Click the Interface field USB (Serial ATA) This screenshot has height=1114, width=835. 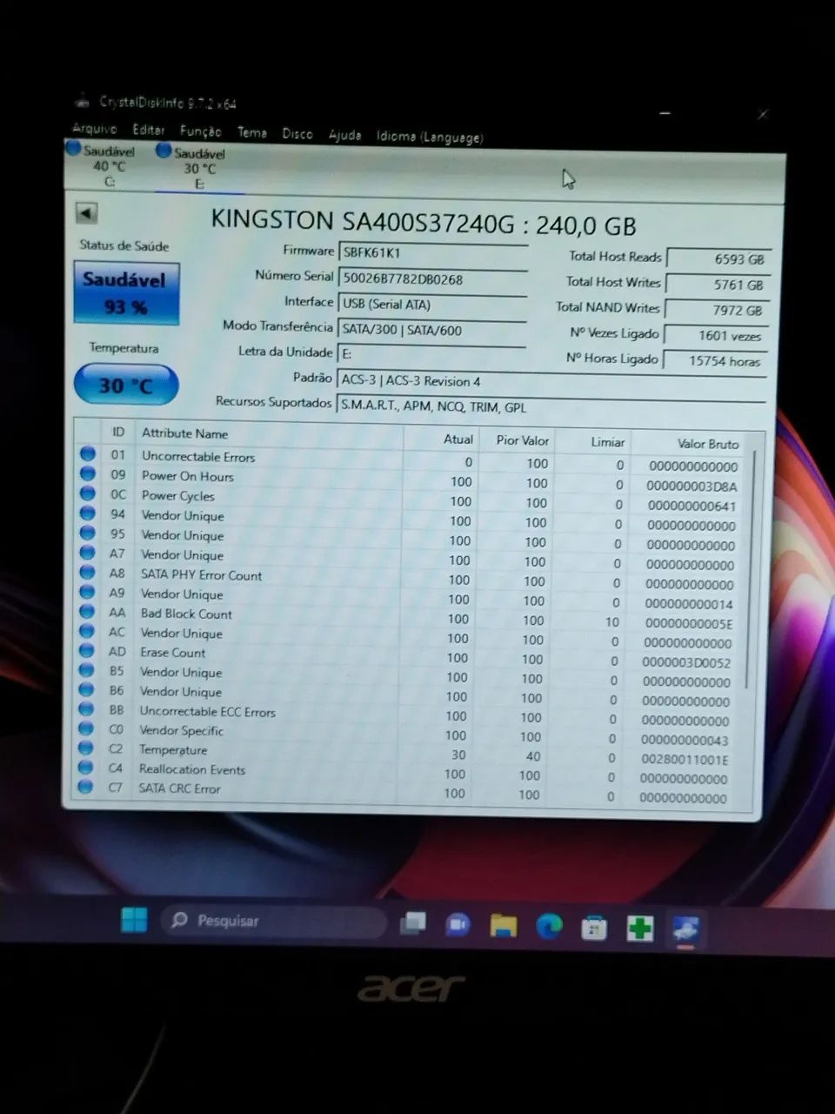(x=432, y=305)
